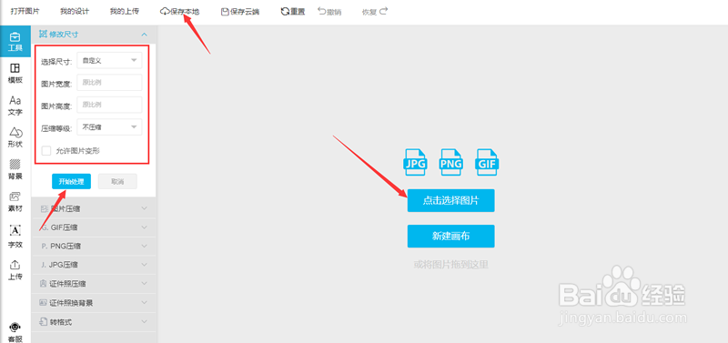Viewport: 728px width, 343px height.
Task: Click the 开始处理 button
Action: 71,181
